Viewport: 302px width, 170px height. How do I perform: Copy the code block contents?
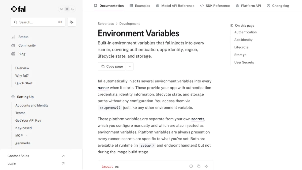point(199,166)
